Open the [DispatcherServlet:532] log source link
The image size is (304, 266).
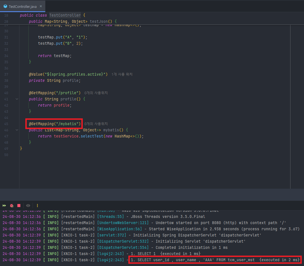[x=123, y=241]
